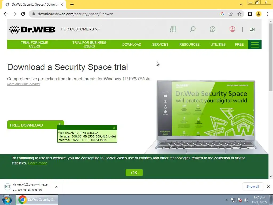This screenshot has width=273, height=205.
Task: Click the taskbar clock showing 5:49 AM
Action: coord(259,200)
